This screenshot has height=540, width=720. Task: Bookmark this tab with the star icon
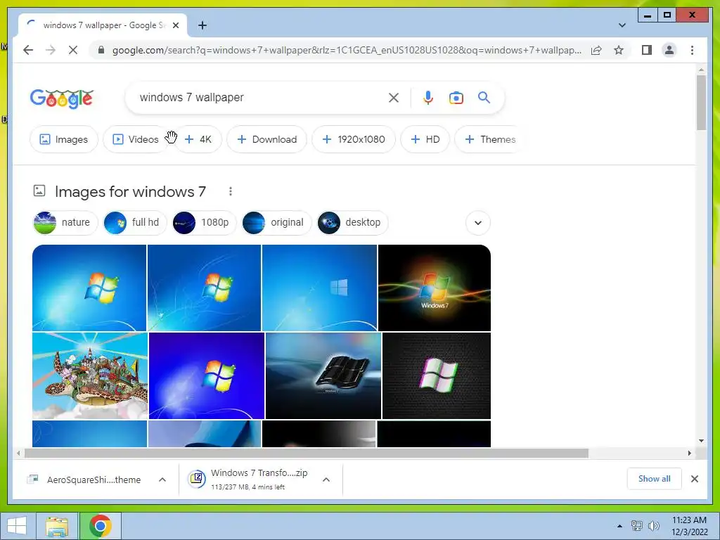[619, 50]
